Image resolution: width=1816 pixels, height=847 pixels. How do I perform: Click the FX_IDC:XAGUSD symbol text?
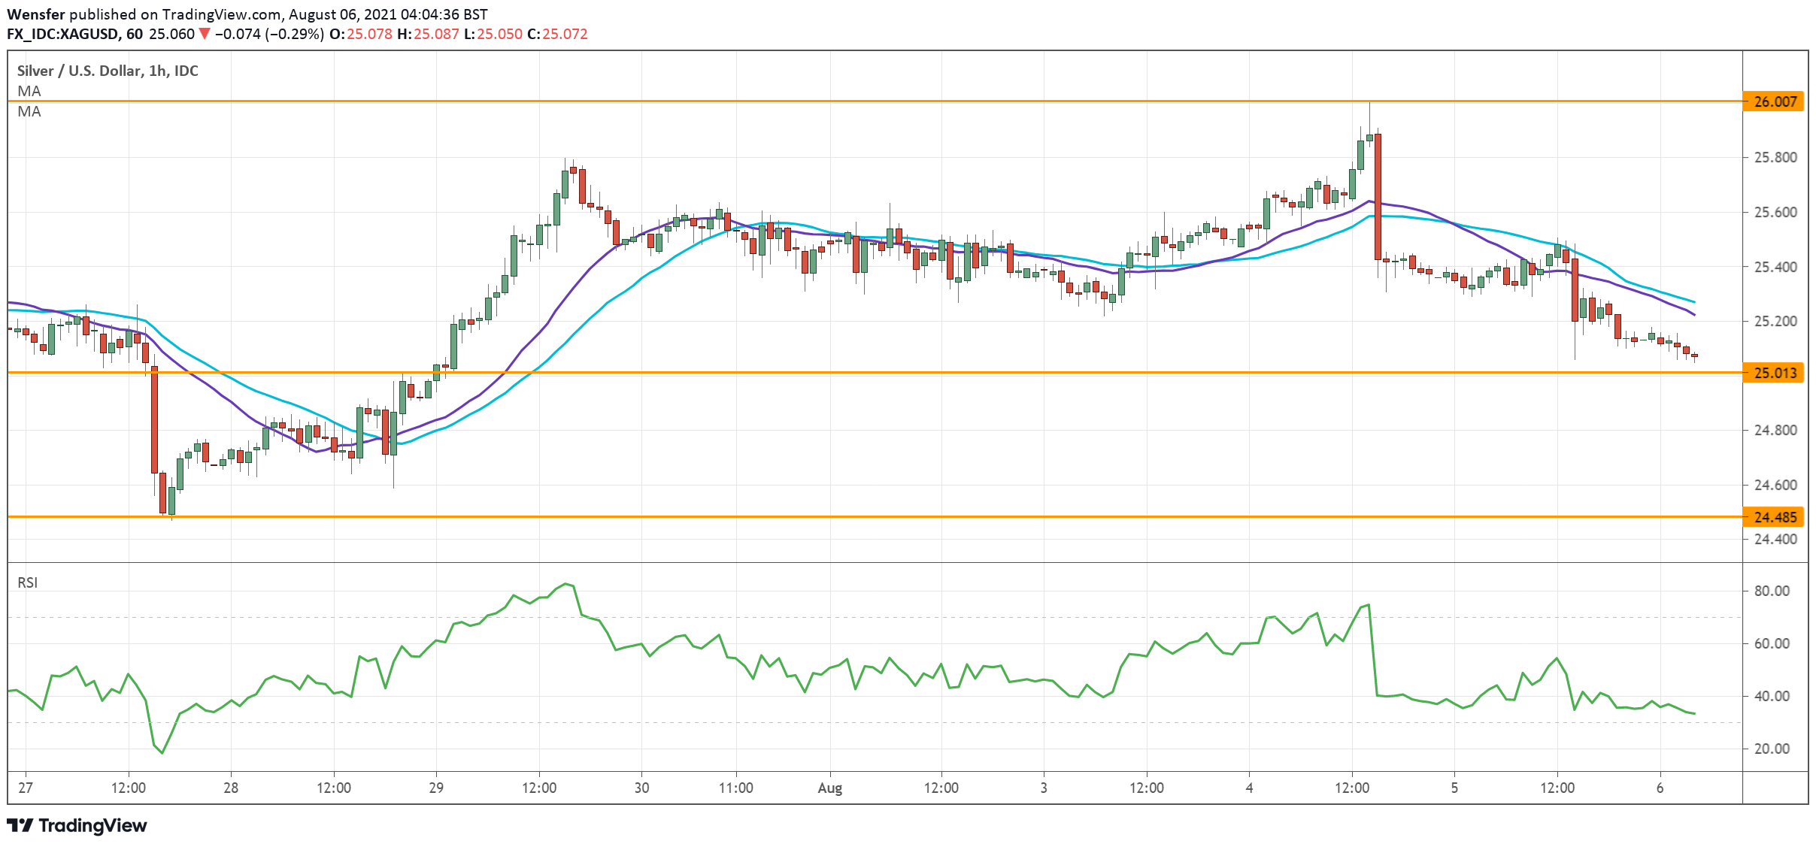62,34
